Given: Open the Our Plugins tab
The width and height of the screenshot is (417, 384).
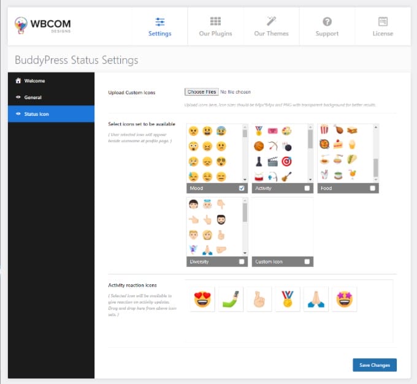Looking at the screenshot, I should pos(215,26).
